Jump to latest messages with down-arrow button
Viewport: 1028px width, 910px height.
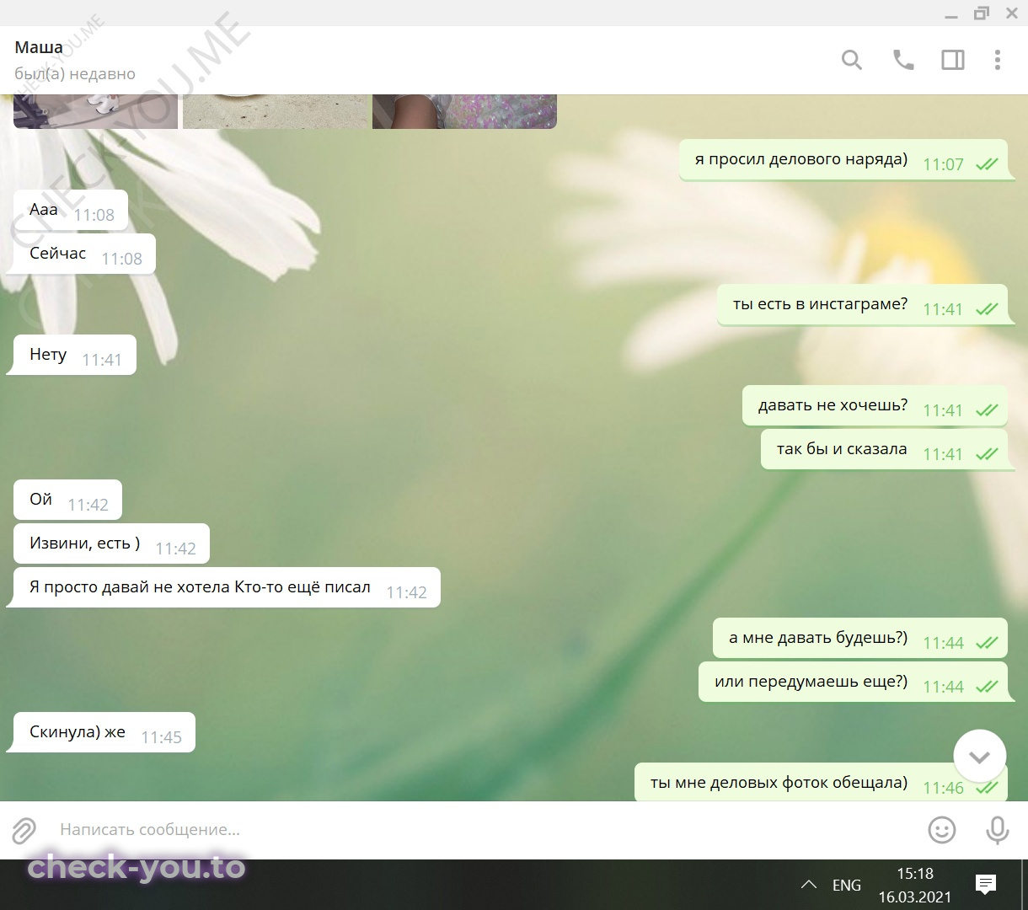coord(979,757)
